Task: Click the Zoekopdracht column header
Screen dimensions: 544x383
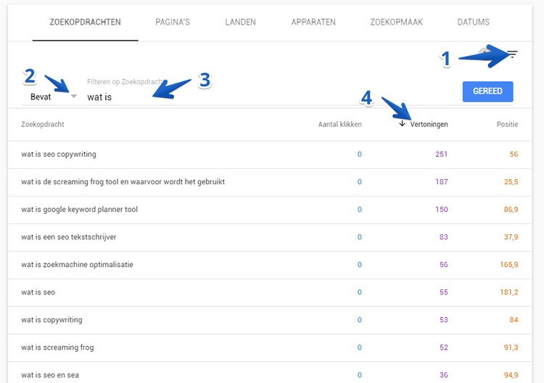Action: (x=43, y=124)
